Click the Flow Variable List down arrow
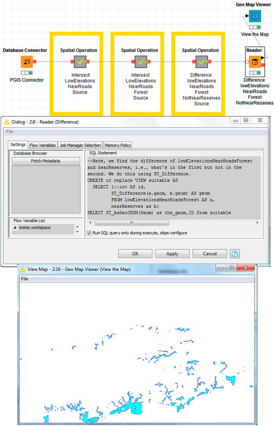The width and height of the screenshot is (275, 426). click(78, 232)
